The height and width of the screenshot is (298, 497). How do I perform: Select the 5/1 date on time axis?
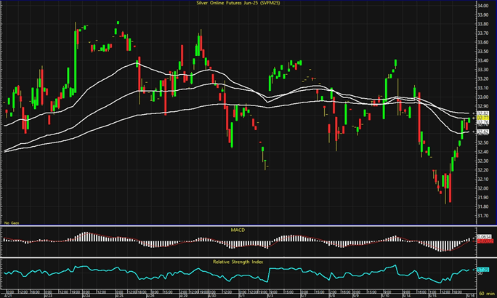point(241,295)
